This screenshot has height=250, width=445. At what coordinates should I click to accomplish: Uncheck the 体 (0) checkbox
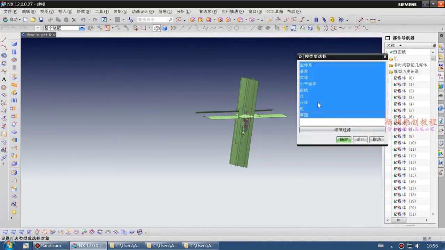pyautogui.click(x=396, y=78)
